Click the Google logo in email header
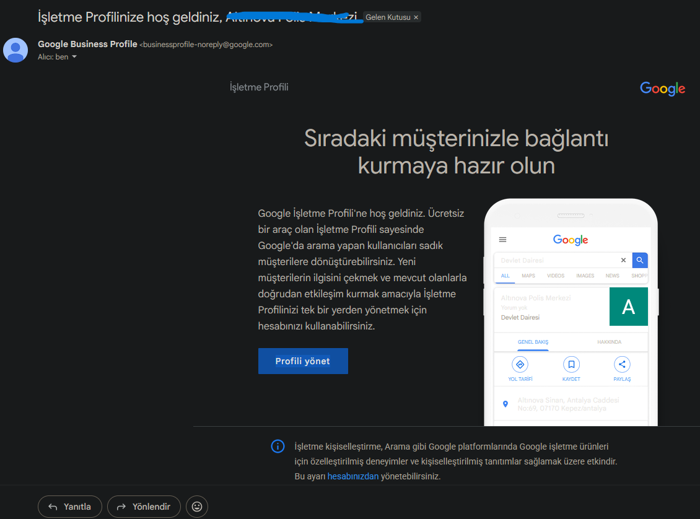The width and height of the screenshot is (700, 519). (x=662, y=89)
